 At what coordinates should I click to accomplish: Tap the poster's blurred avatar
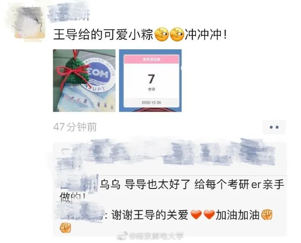coord(29,23)
